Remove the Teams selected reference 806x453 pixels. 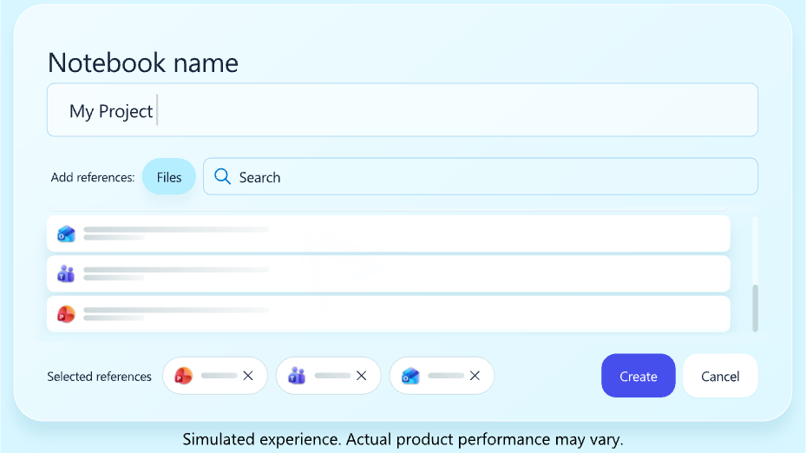pos(362,376)
